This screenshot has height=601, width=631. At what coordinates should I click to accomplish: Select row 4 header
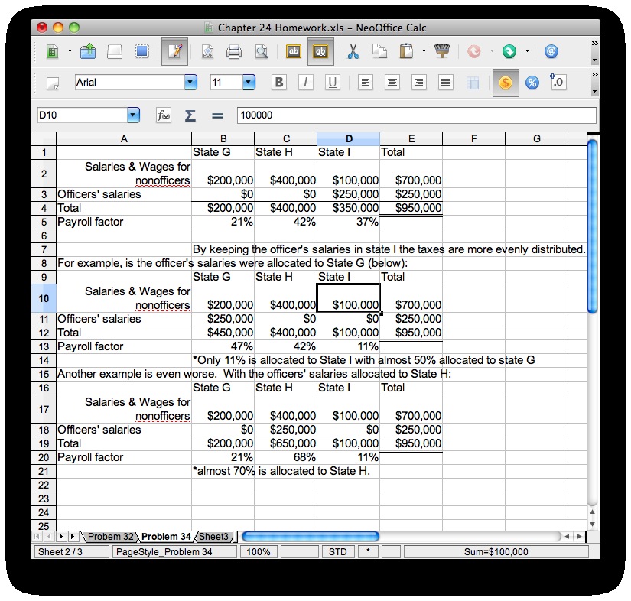44,209
